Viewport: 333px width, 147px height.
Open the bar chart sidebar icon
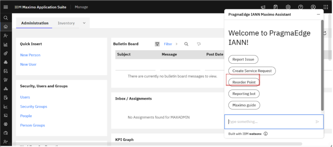[x=6, y=44]
